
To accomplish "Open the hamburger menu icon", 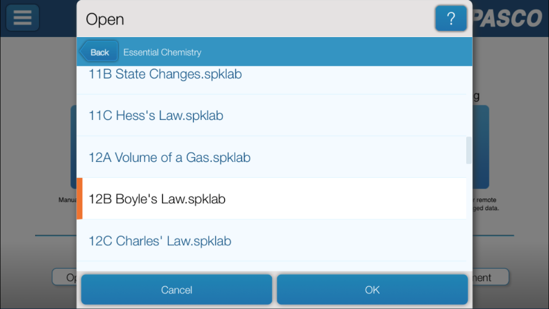I will click(x=22, y=17).
